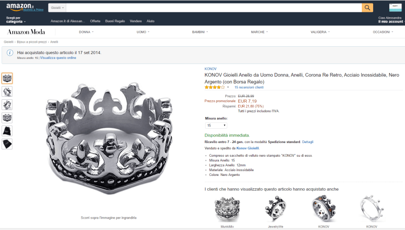The height and width of the screenshot is (230, 405).
Task: Open the Misura anello size dropdown
Action: (216, 125)
